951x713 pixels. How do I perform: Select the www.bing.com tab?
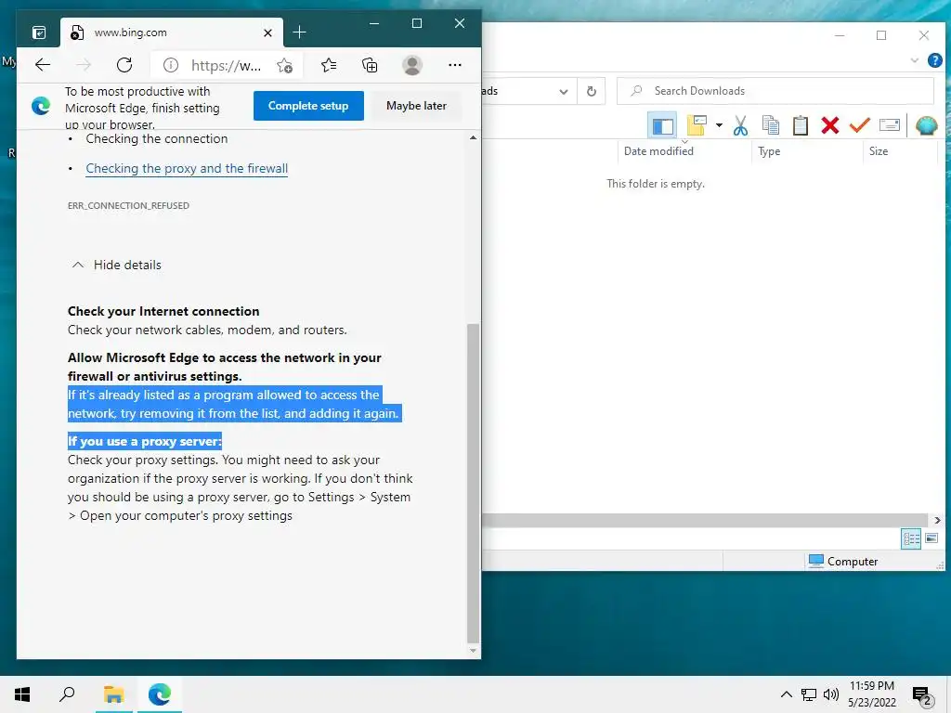point(172,32)
